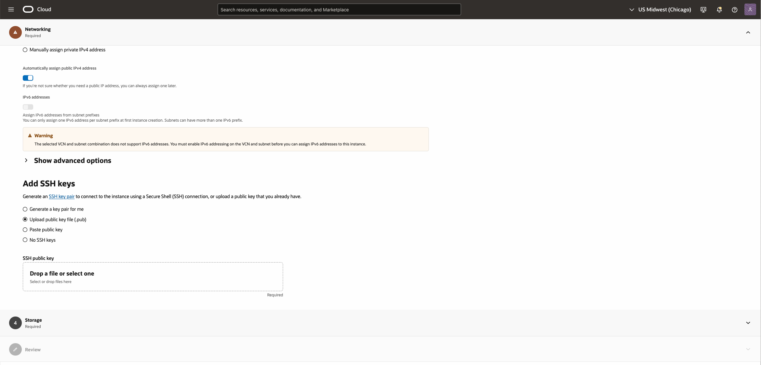
Task: Select the Paste public key option
Action: tap(25, 229)
